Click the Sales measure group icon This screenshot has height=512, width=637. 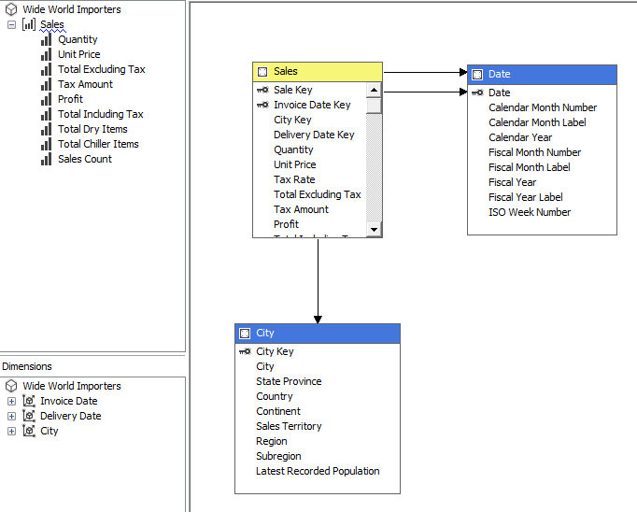pyautogui.click(x=28, y=24)
